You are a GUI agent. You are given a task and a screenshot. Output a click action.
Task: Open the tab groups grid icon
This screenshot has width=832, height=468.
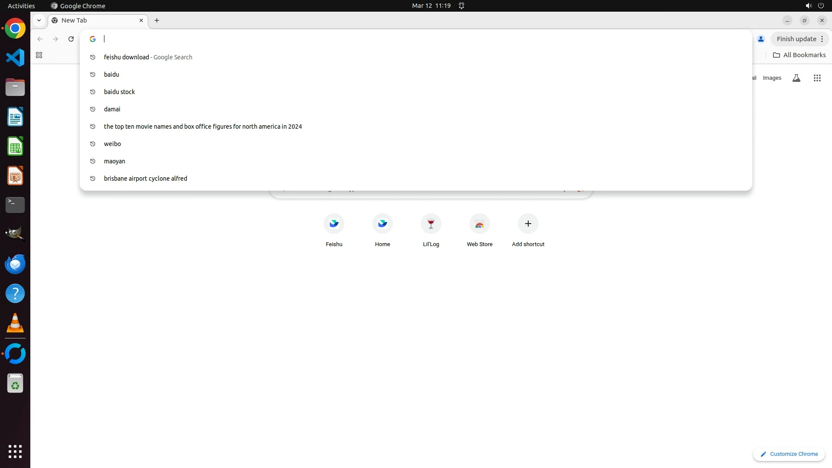[x=39, y=55]
